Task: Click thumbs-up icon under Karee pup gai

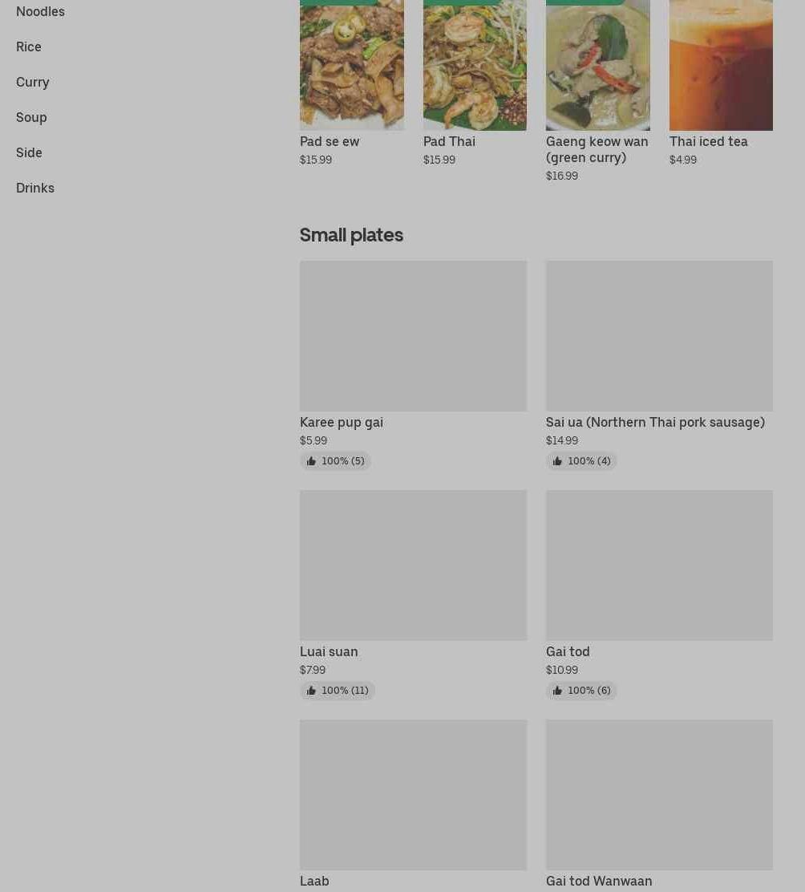Action: coord(311,460)
